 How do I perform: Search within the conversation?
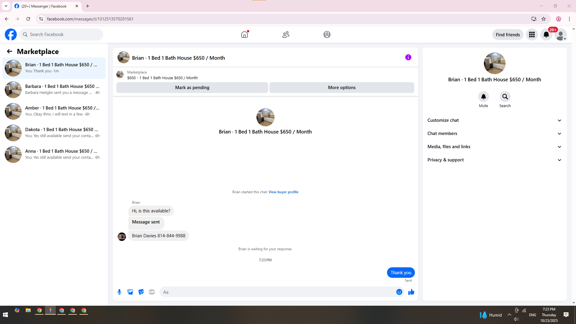coord(505,97)
